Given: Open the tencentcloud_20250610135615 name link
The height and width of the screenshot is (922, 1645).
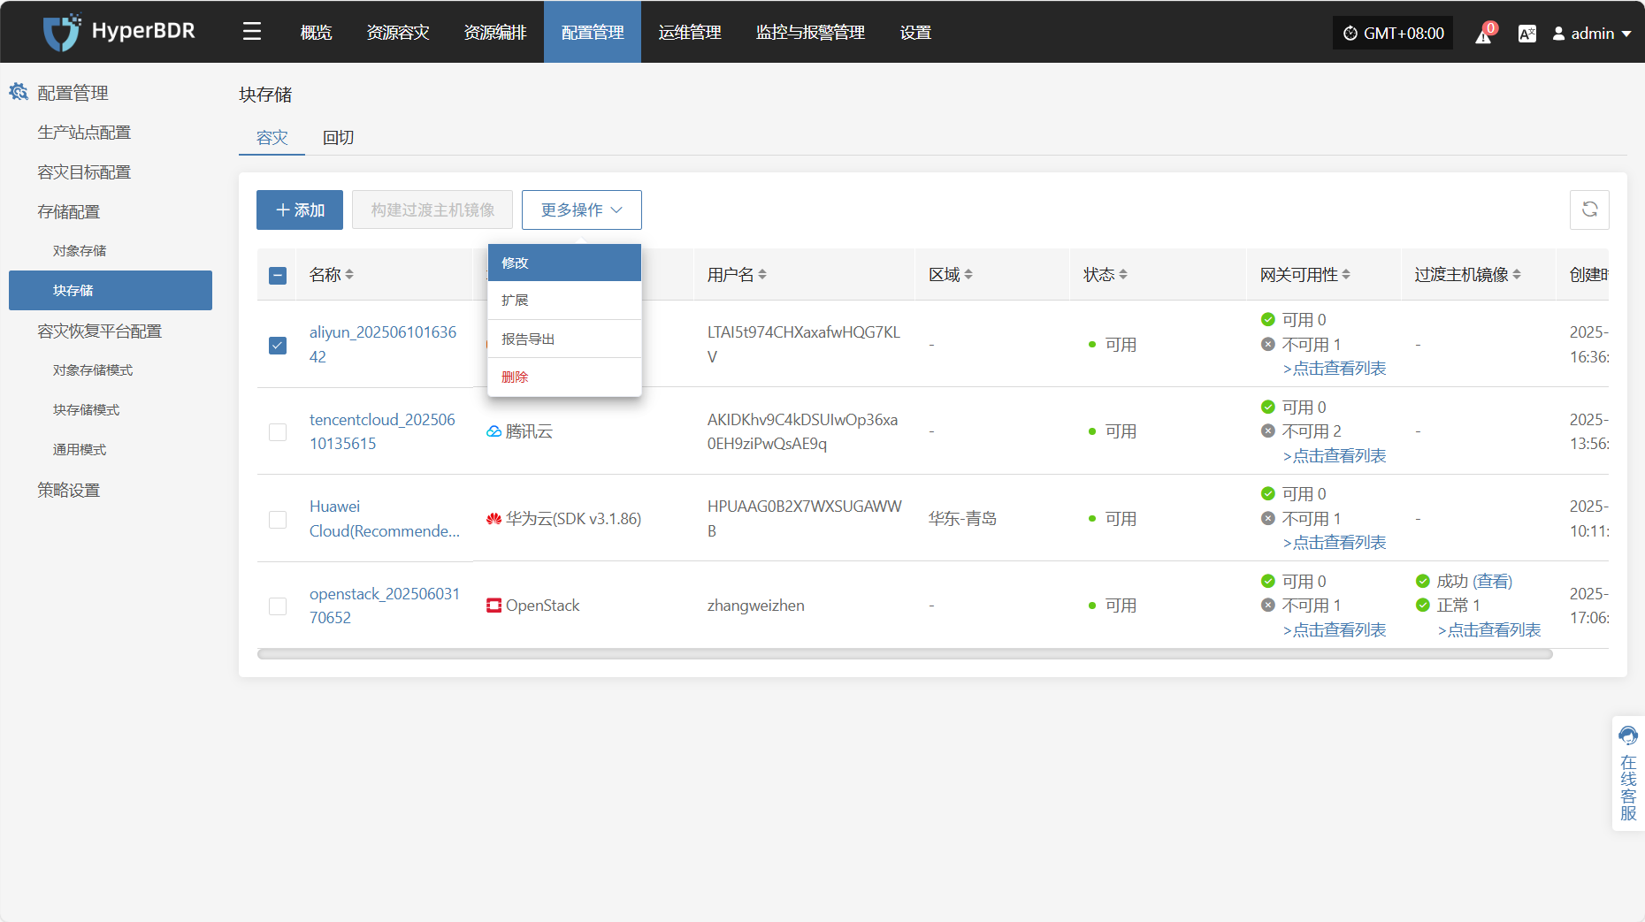Looking at the screenshot, I should (x=382, y=431).
